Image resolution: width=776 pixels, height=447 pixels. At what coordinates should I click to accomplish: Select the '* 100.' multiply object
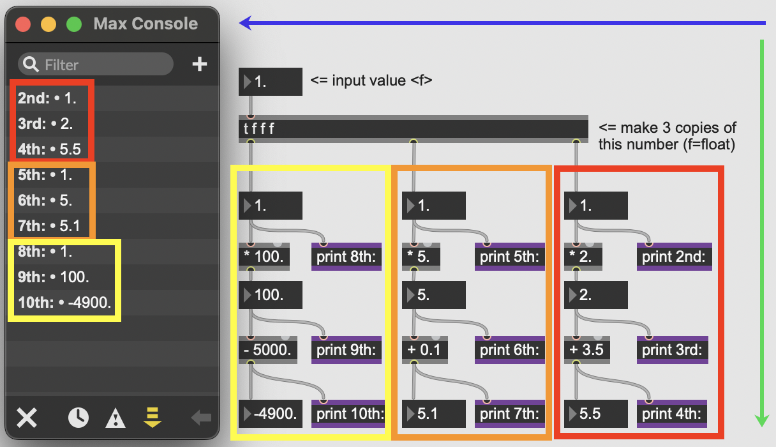[x=264, y=257]
